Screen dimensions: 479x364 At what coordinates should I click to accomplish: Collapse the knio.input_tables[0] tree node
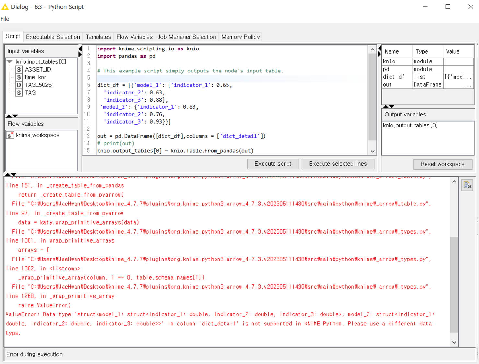[x=10, y=61]
